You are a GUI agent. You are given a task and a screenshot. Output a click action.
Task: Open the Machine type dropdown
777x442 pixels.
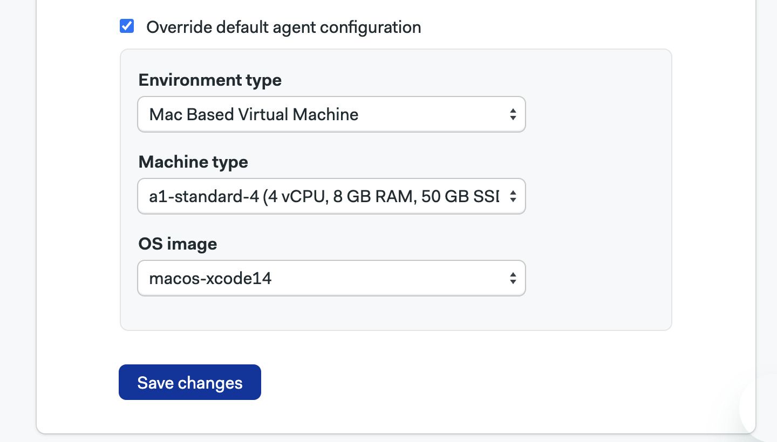click(331, 196)
